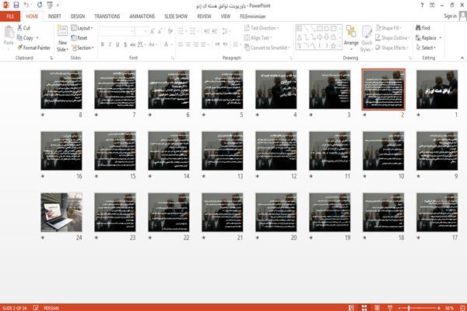Click the Reset slide command
The height and width of the screenshot is (311, 467).
79,38
